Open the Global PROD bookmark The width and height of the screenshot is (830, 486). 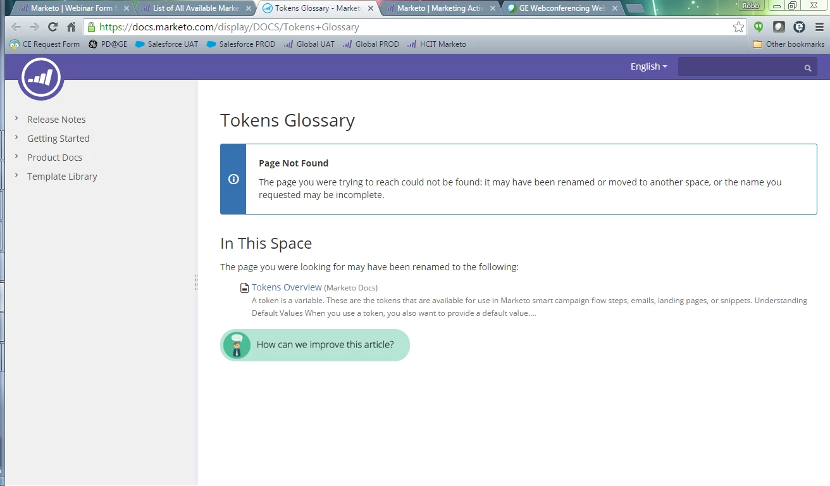tap(371, 44)
